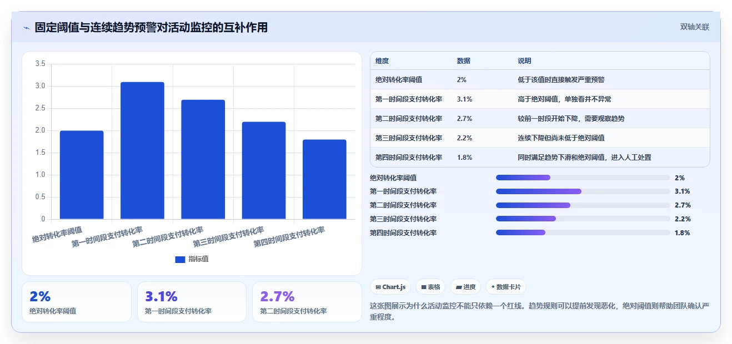
Task: Click the 第一时间段支付转化率 progress bar
Action: (x=583, y=191)
